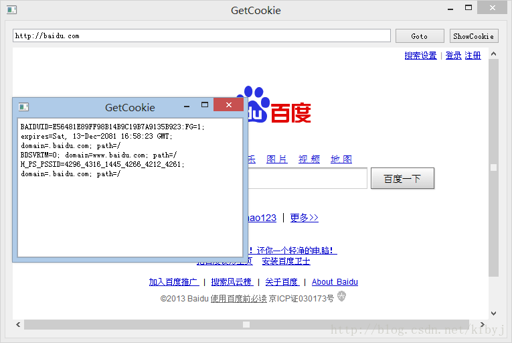
Task: Minimize the cookie popup window
Action: [187, 106]
